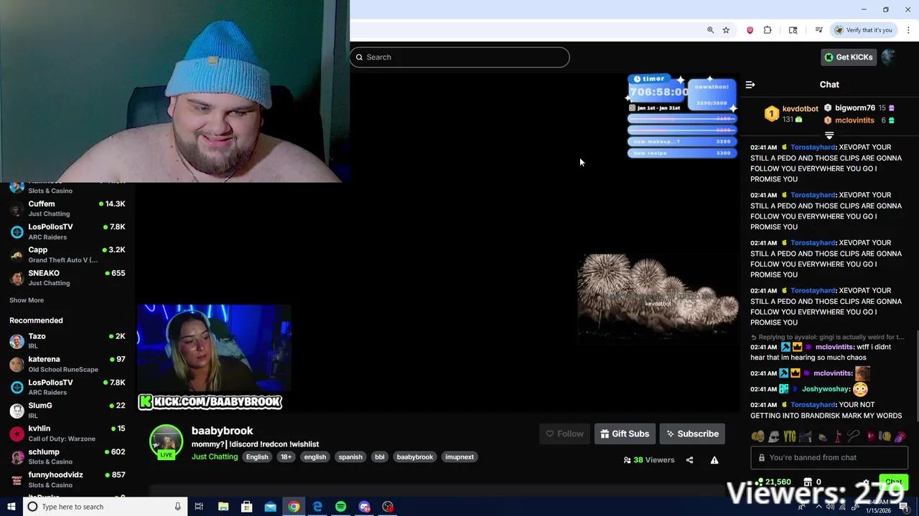Open the media controls icon in Chrome

pos(818,30)
